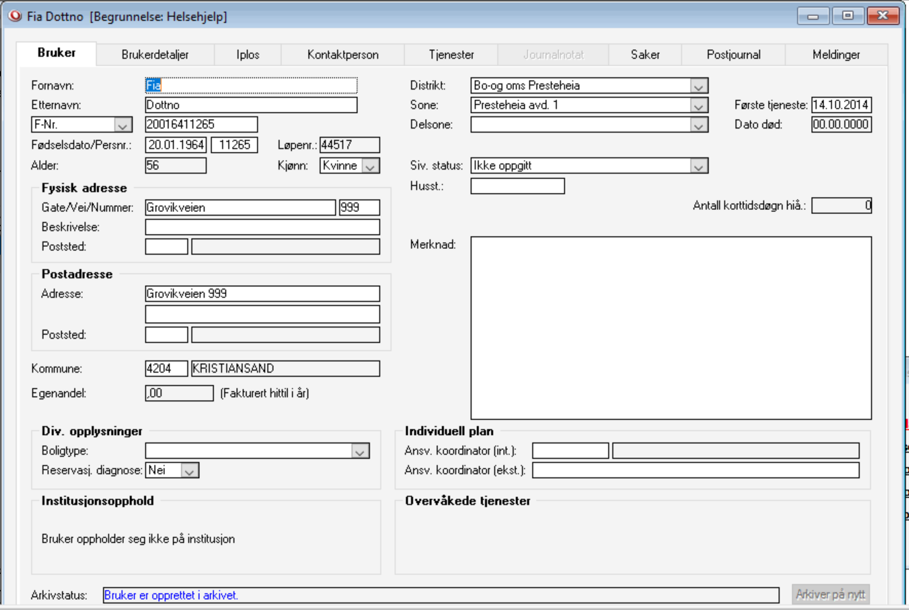This screenshot has height=610, width=909.
Task: Click the Persnr field 11265
Action: [234, 145]
